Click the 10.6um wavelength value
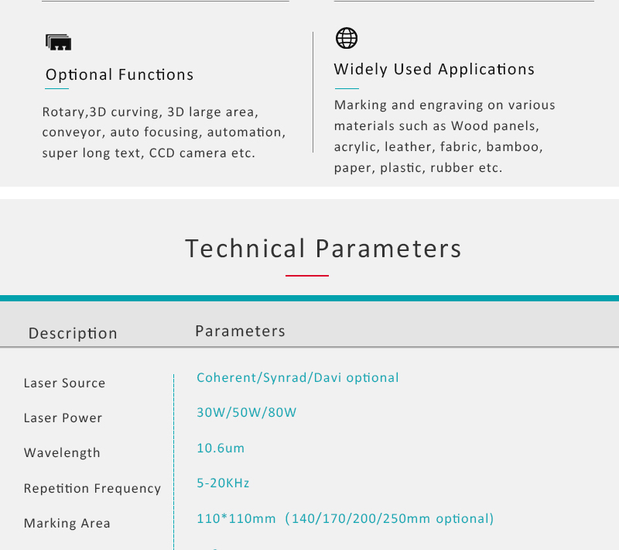The image size is (619, 550). tap(221, 448)
